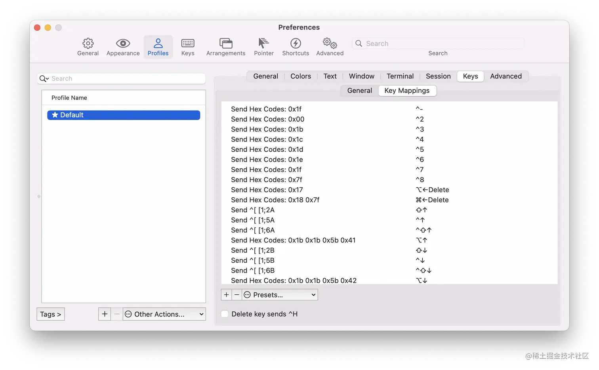This screenshot has width=599, height=370.
Task: Click the Profile Name column header
Action: point(124,98)
